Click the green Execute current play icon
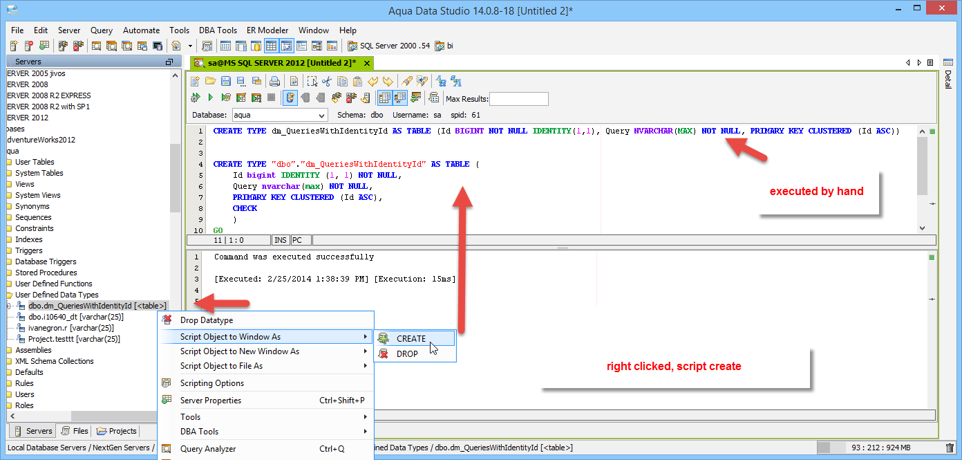Viewport: 962px width, 460px height. click(x=211, y=98)
